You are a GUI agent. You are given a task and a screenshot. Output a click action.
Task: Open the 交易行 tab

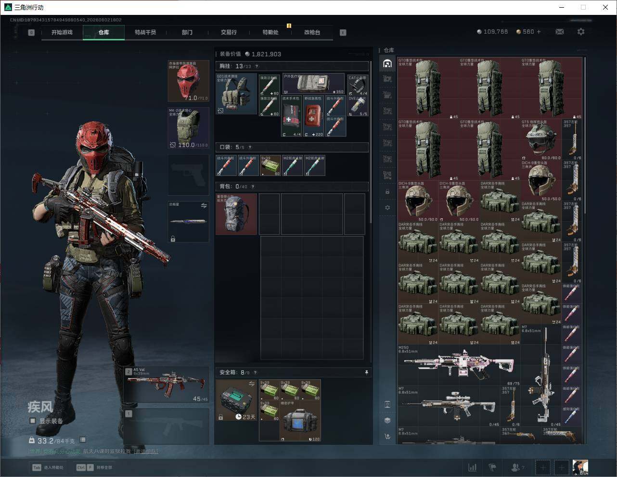[229, 32]
